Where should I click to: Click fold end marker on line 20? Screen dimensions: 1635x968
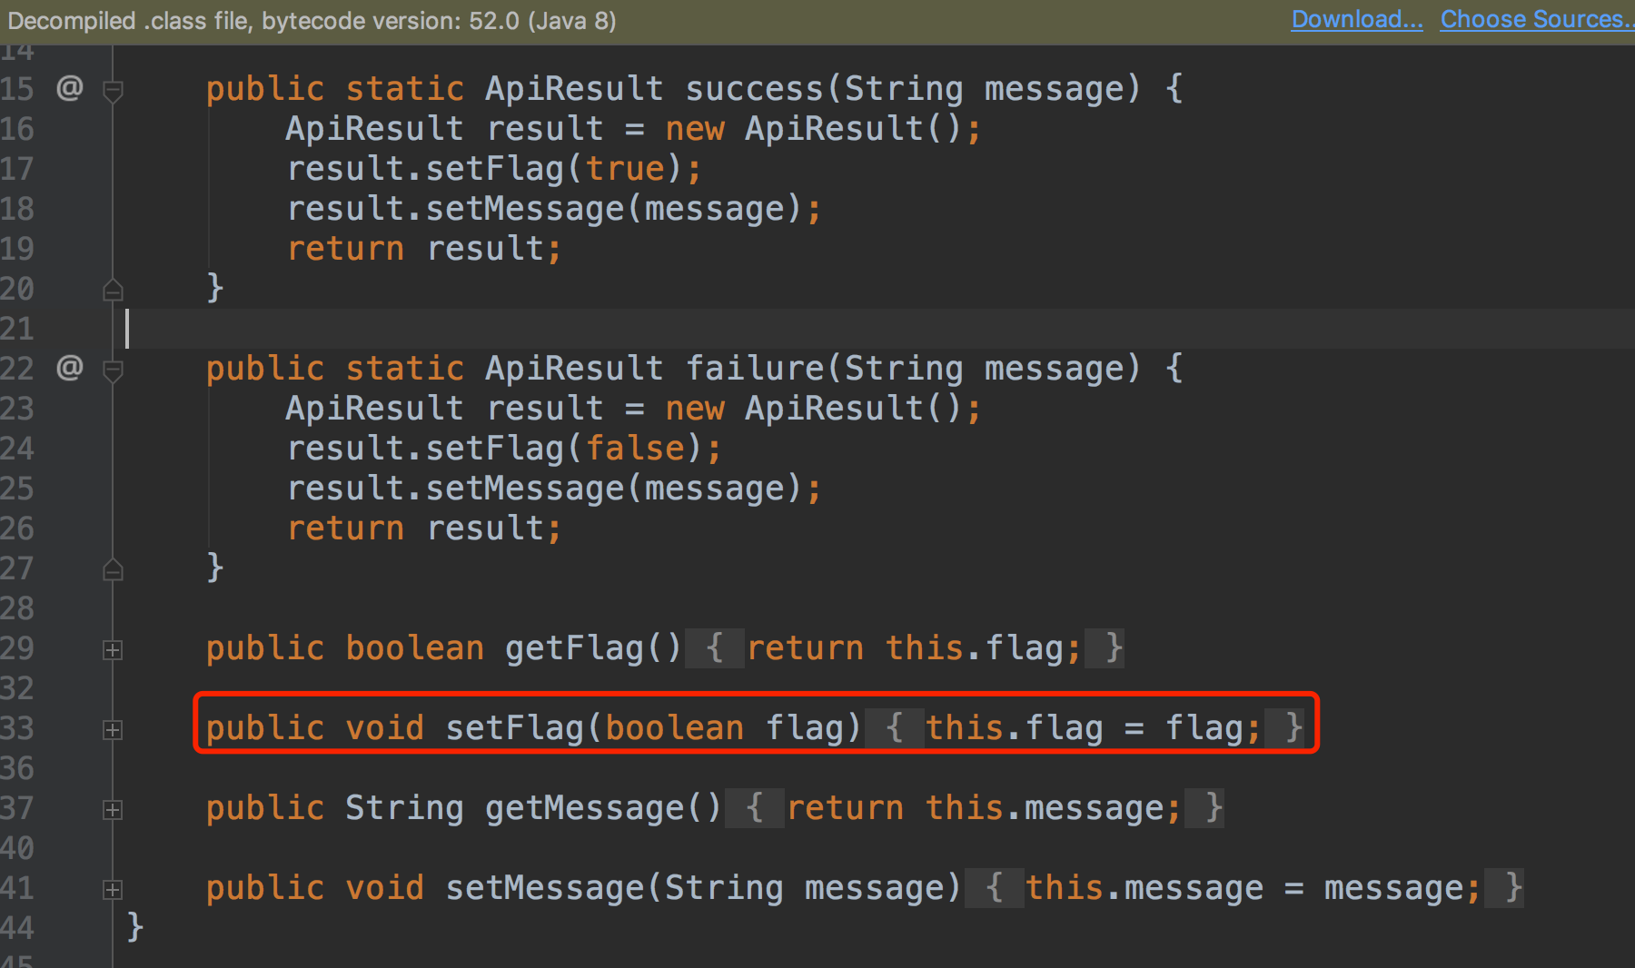coord(113,290)
